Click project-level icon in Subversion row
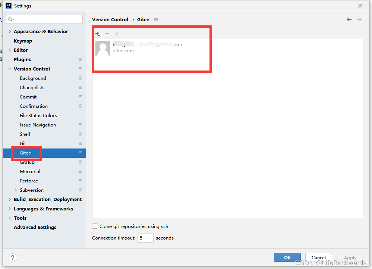This screenshot has width=372, height=269. [x=80, y=190]
